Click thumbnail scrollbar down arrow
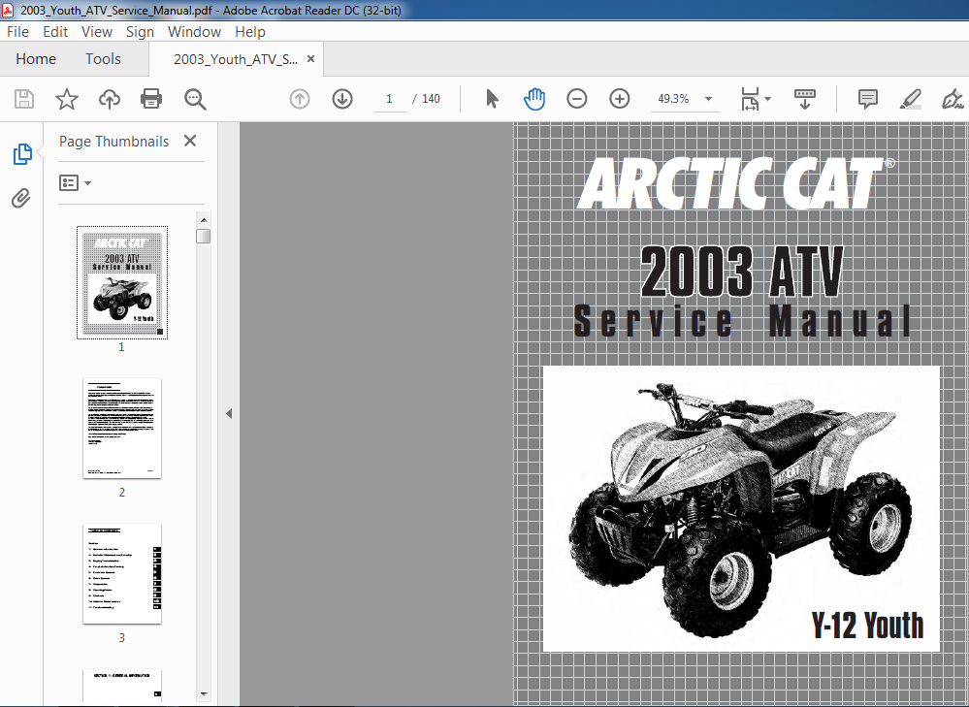969x707 pixels. 204,694
